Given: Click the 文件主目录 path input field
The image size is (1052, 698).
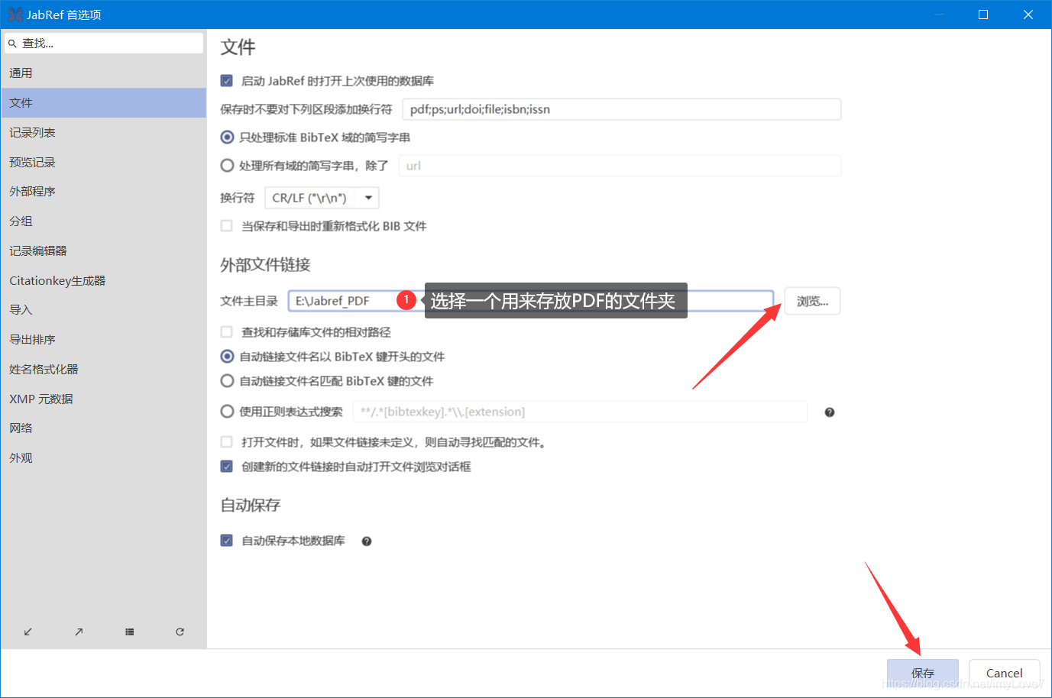Looking at the screenshot, I should coord(531,301).
